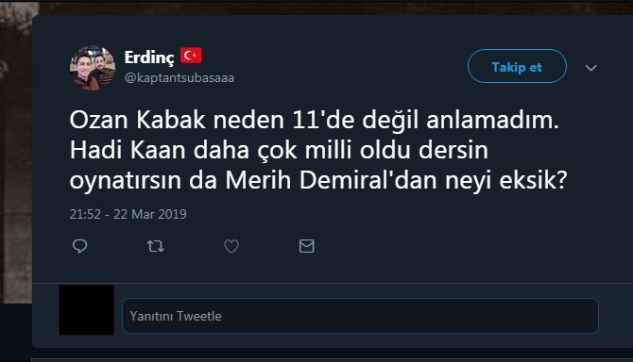This screenshot has height=362, width=633.
Task: Click the tweet line starting Hadi Kaan
Action: [279, 150]
